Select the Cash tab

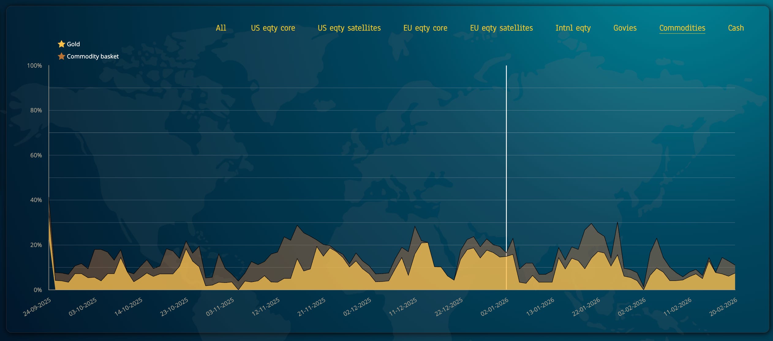[736, 28]
